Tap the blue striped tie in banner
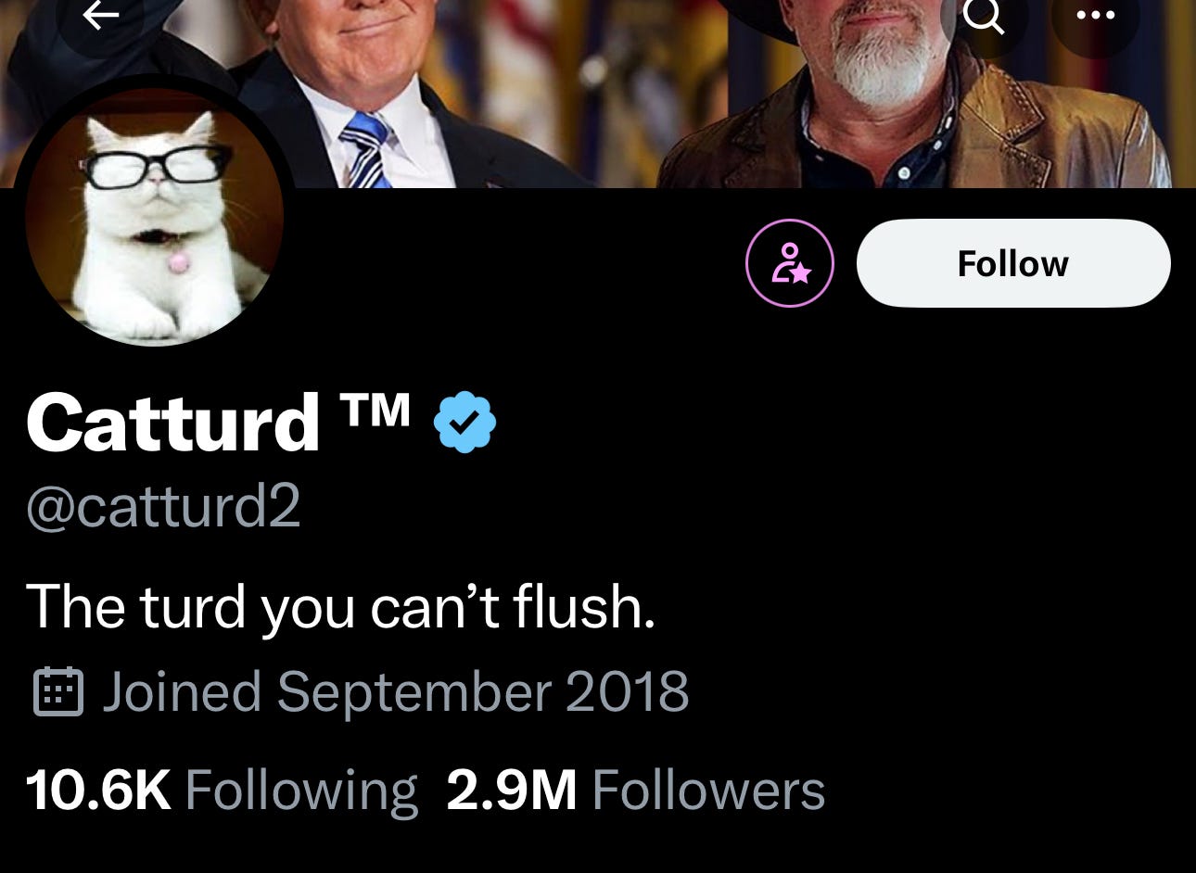The image size is (1196, 873). coord(366,150)
